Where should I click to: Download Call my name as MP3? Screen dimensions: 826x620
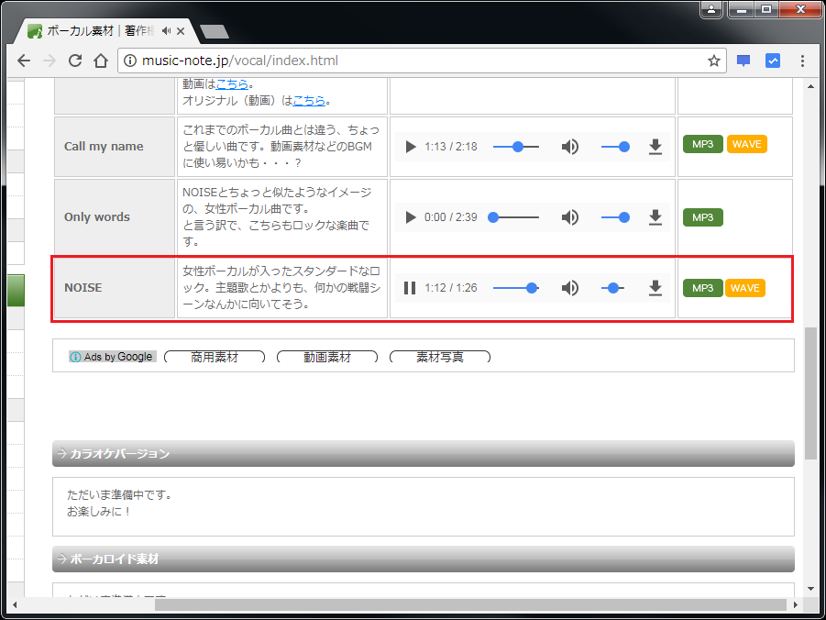[x=703, y=145]
